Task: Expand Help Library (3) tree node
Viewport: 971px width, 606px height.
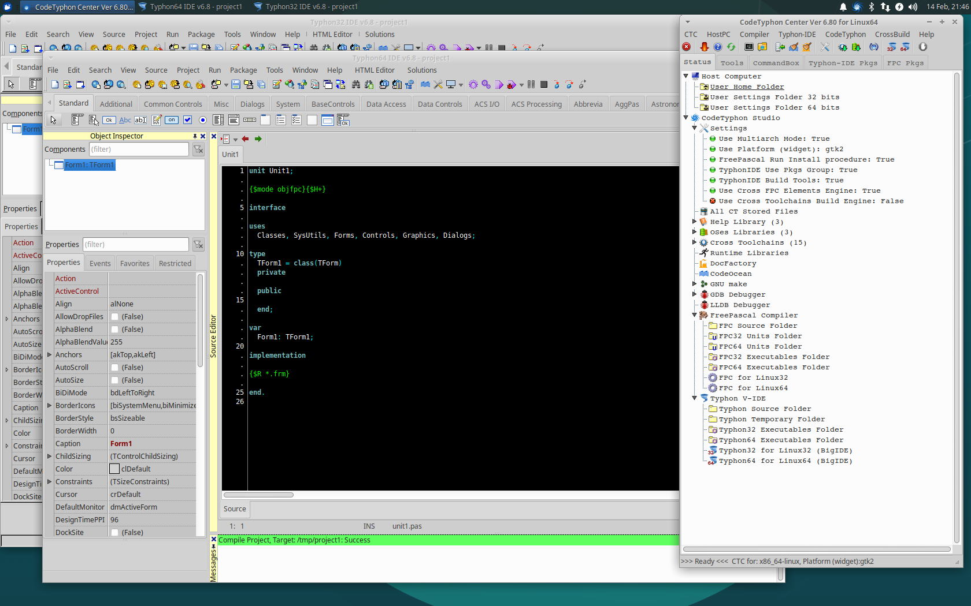Action: [695, 222]
